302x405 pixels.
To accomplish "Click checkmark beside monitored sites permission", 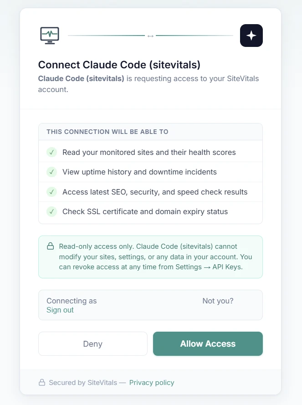I will point(51,152).
